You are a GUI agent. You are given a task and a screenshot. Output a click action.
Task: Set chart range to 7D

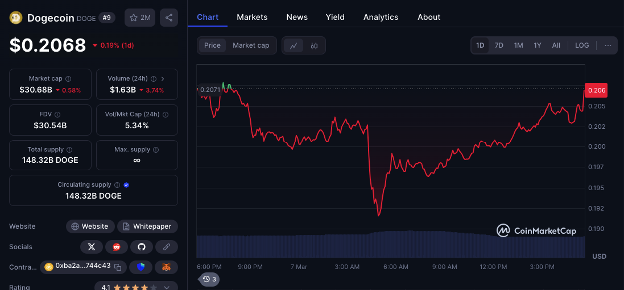499,45
